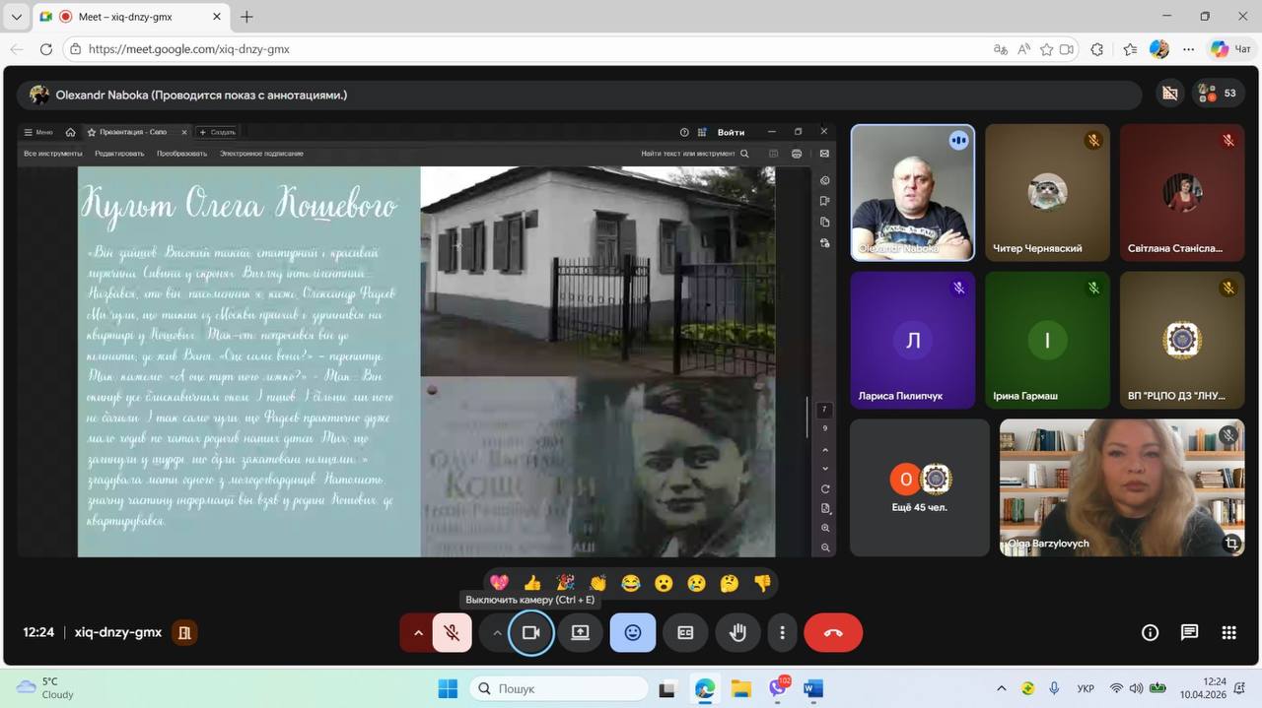
Task: Raise your hand in the meeting
Action: click(737, 633)
